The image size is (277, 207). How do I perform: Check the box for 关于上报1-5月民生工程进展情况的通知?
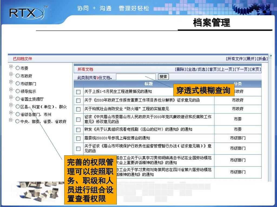(x=78, y=92)
